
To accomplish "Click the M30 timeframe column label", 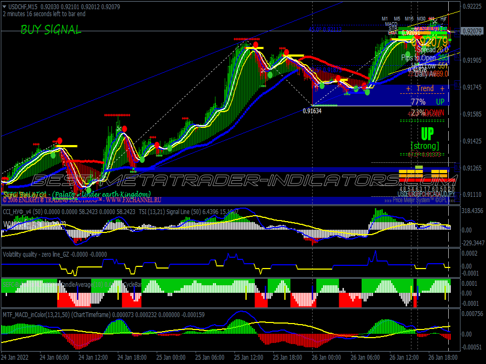I will (x=421, y=19).
